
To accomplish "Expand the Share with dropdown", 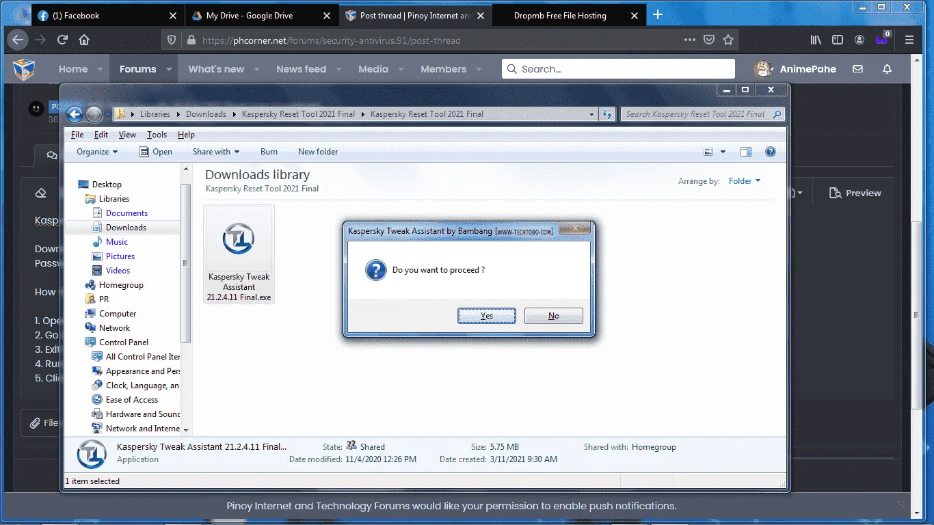I will [x=216, y=152].
